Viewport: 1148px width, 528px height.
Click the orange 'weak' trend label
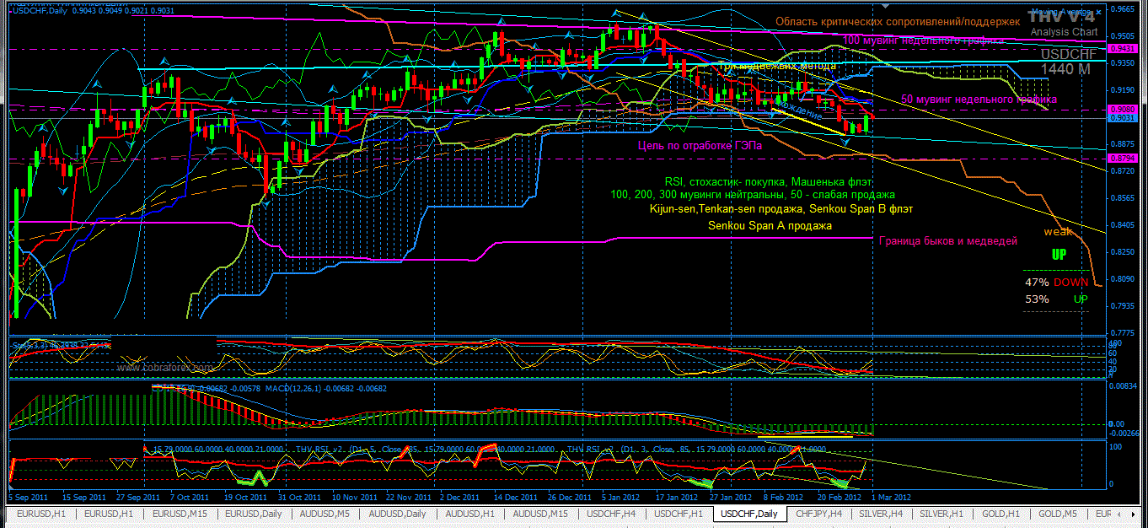click(x=1058, y=232)
